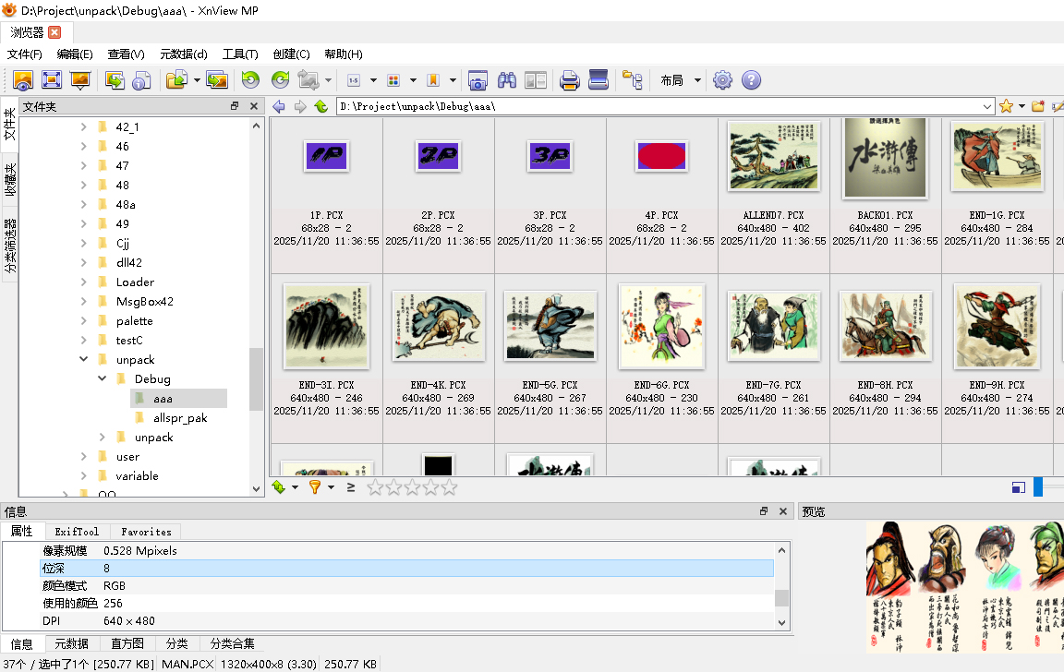Screen dimensions: 1064x672
Task: Print using the printer icon
Action: click(570, 80)
